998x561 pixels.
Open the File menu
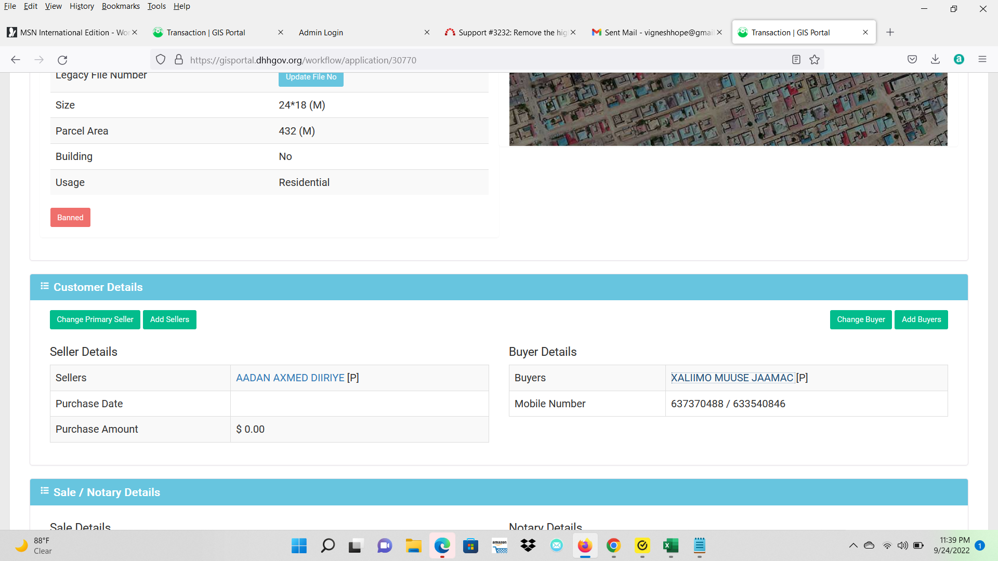[10, 6]
